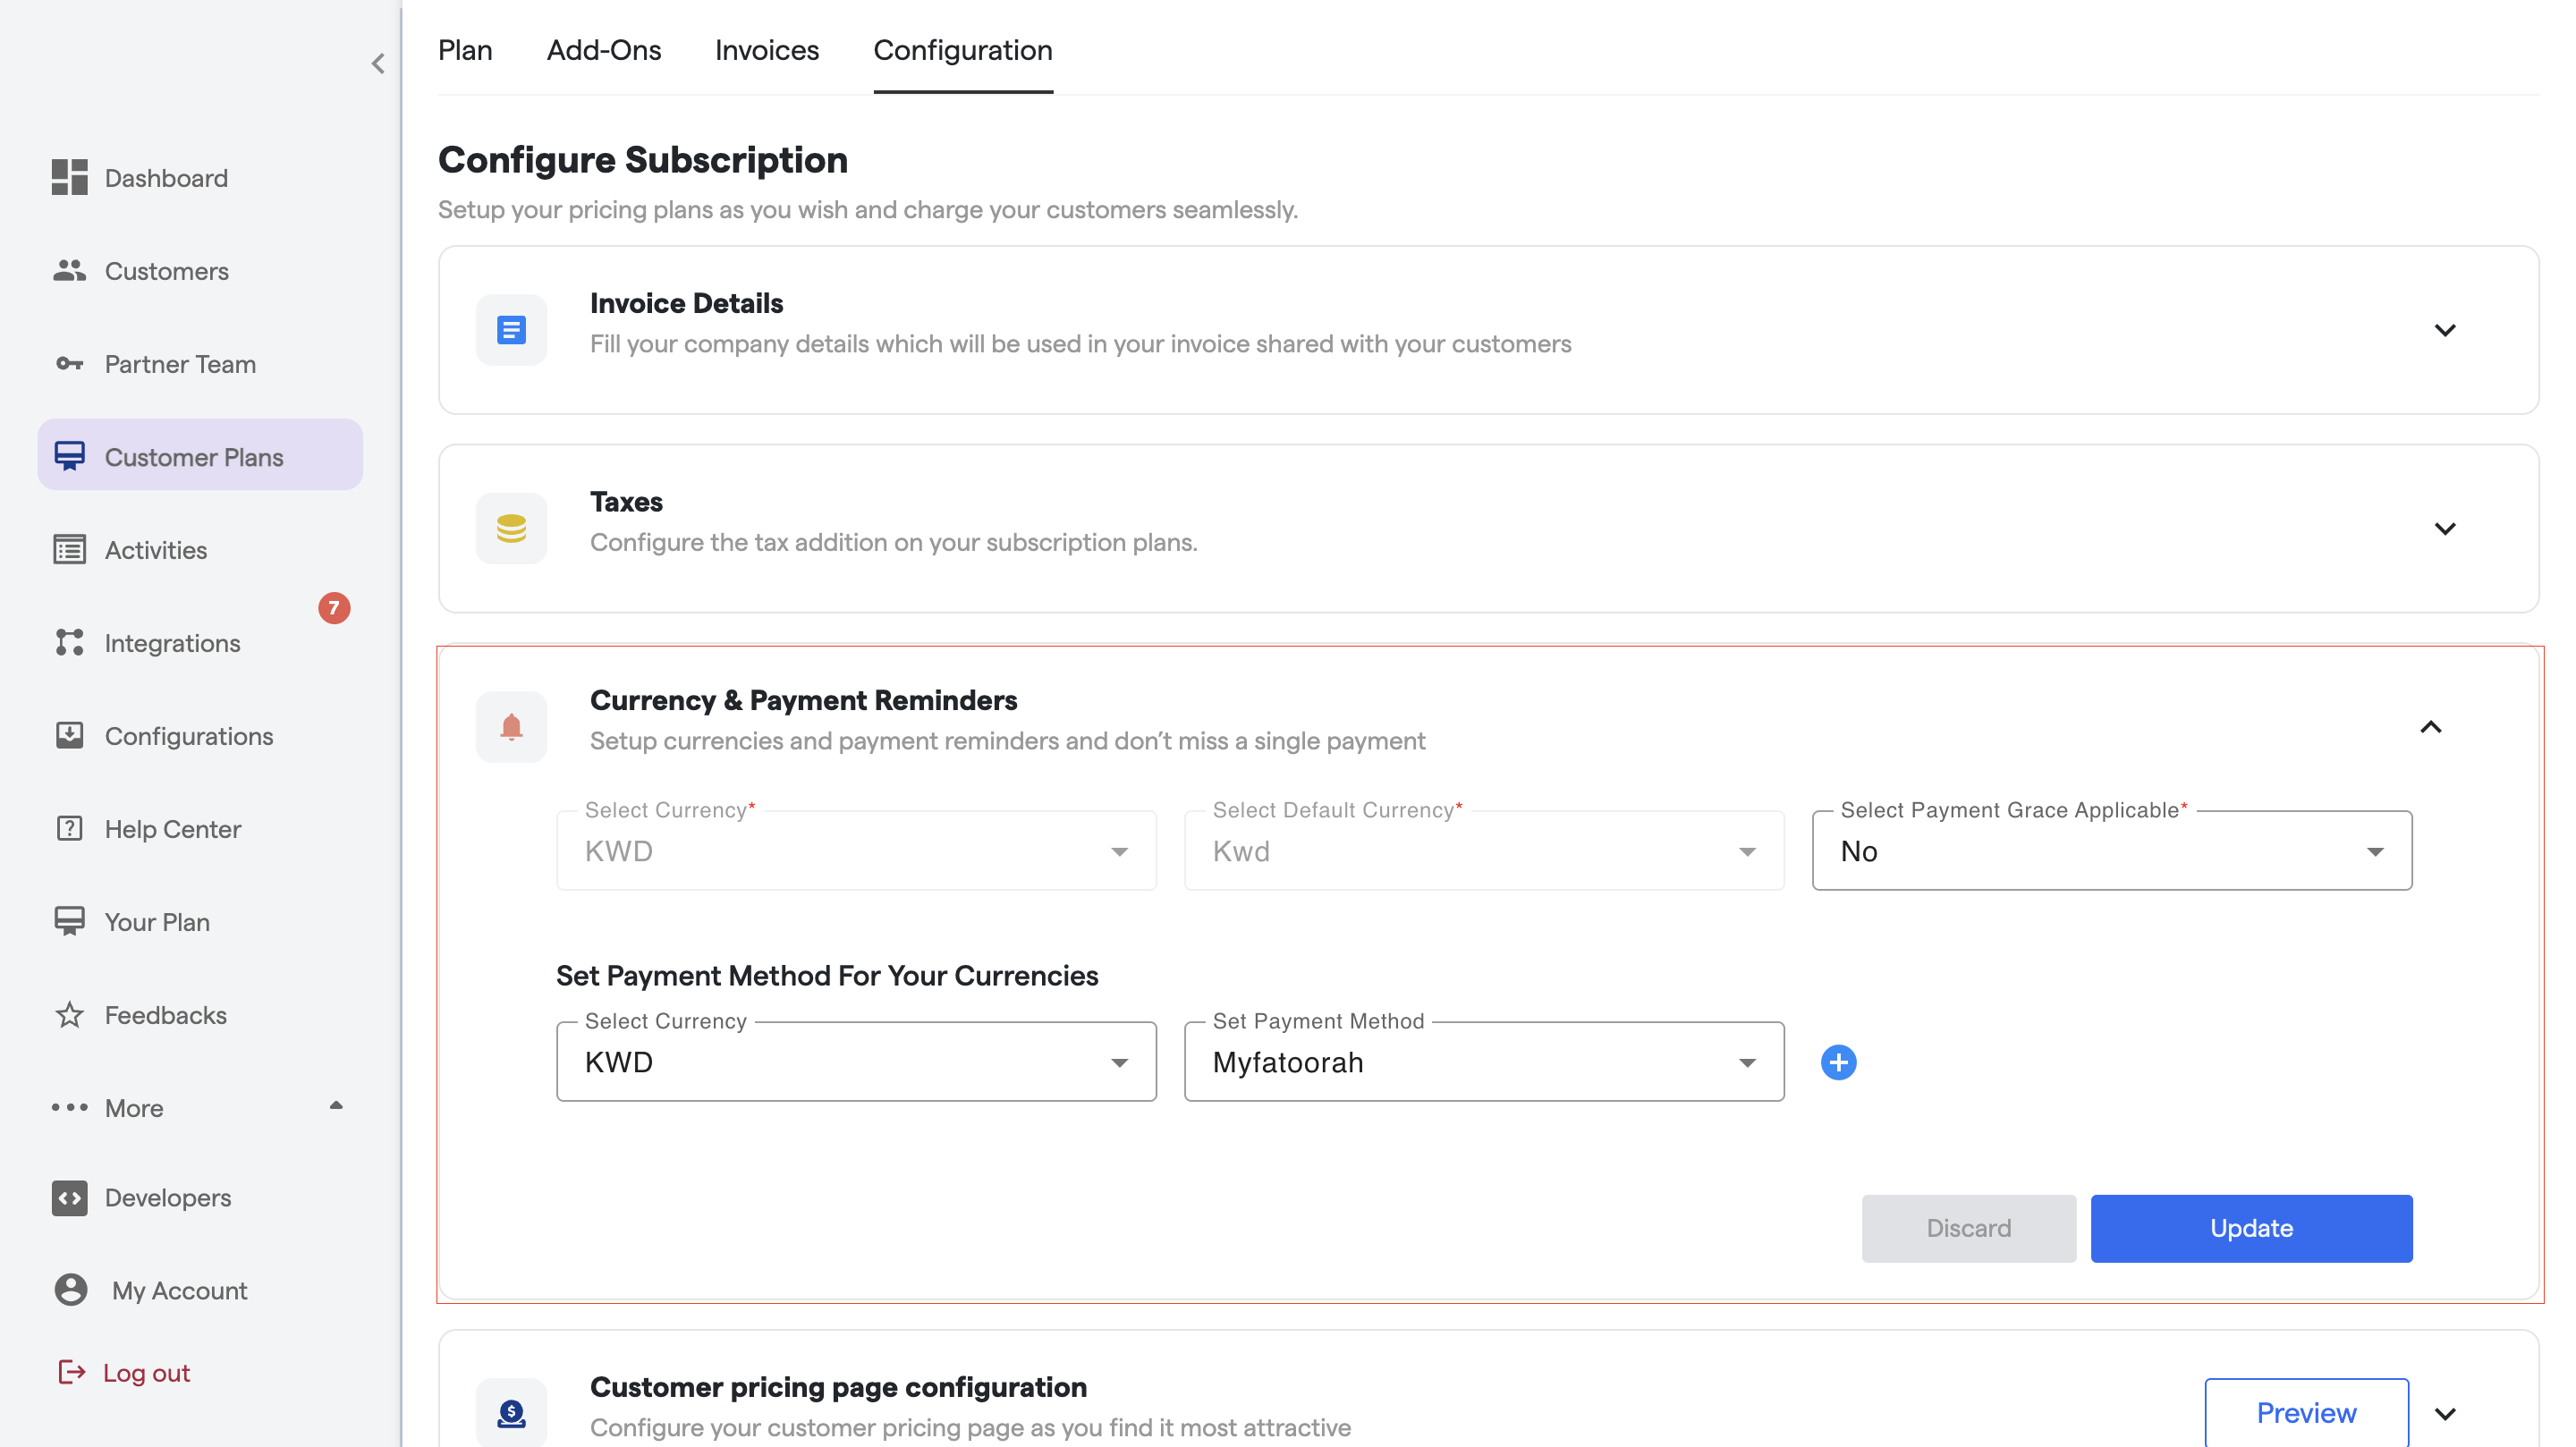2576x1447 pixels.
Task: Click the blue Update button
Action: tap(2250, 1228)
